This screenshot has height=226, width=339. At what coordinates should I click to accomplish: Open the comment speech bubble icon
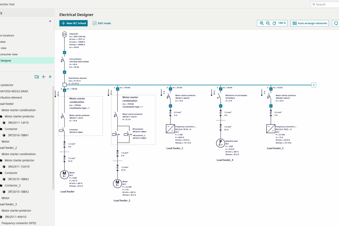click(x=336, y=23)
